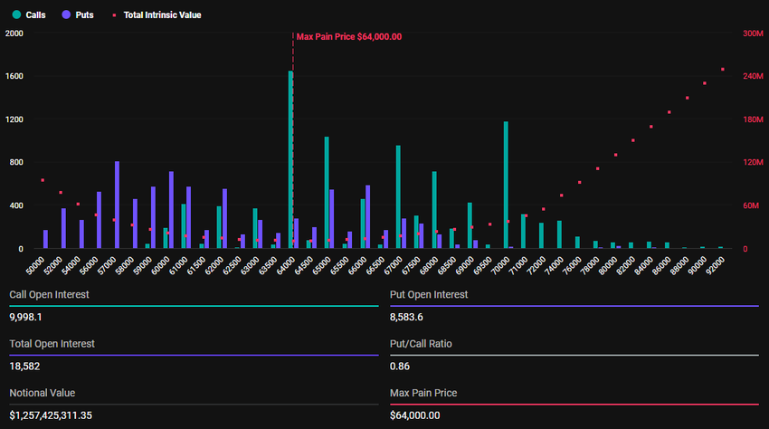The height and width of the screenshot is (429, 769).
Task: Click the Calls bar at 65000 strike
Action: tap(327, 192)
